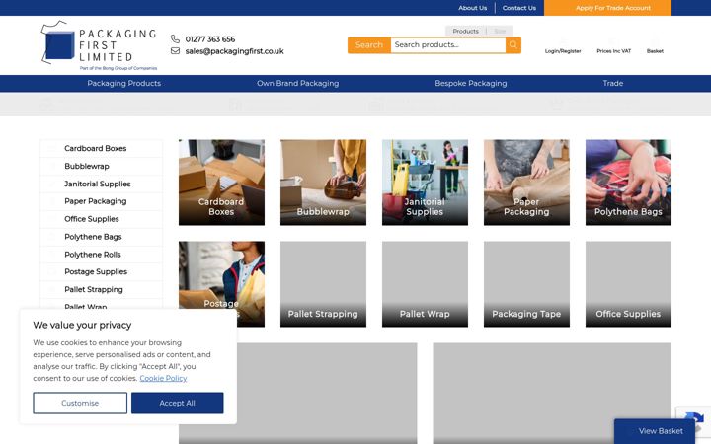711x444 pixels.
Task: Select Office Supplies in the sidebar
Action: (101, 219)
